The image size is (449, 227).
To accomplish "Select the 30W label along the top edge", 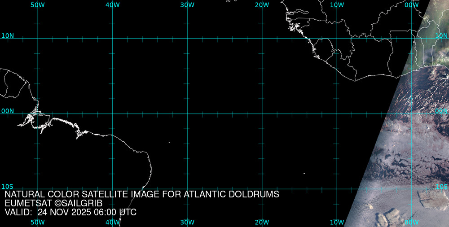I will 187,4.
